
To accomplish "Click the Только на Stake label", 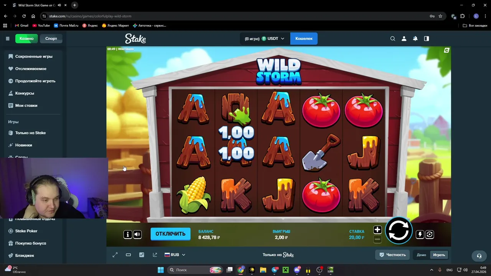I will (278, 255).
